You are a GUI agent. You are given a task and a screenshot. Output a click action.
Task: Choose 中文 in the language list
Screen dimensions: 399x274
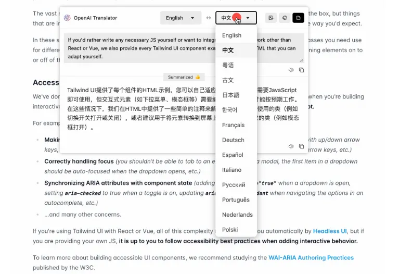[236, 50]
